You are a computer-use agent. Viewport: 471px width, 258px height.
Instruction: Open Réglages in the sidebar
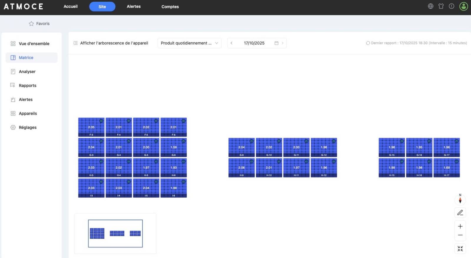tap(27, 128)
